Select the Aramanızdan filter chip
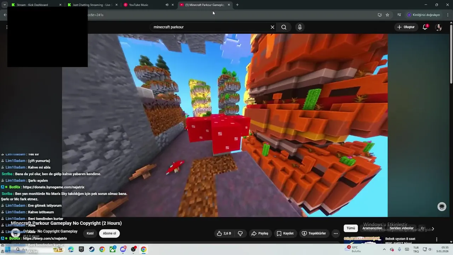Image resolution: width=453 pixels, height=255 pixels. pyautogui.click(x=372, y=228)
